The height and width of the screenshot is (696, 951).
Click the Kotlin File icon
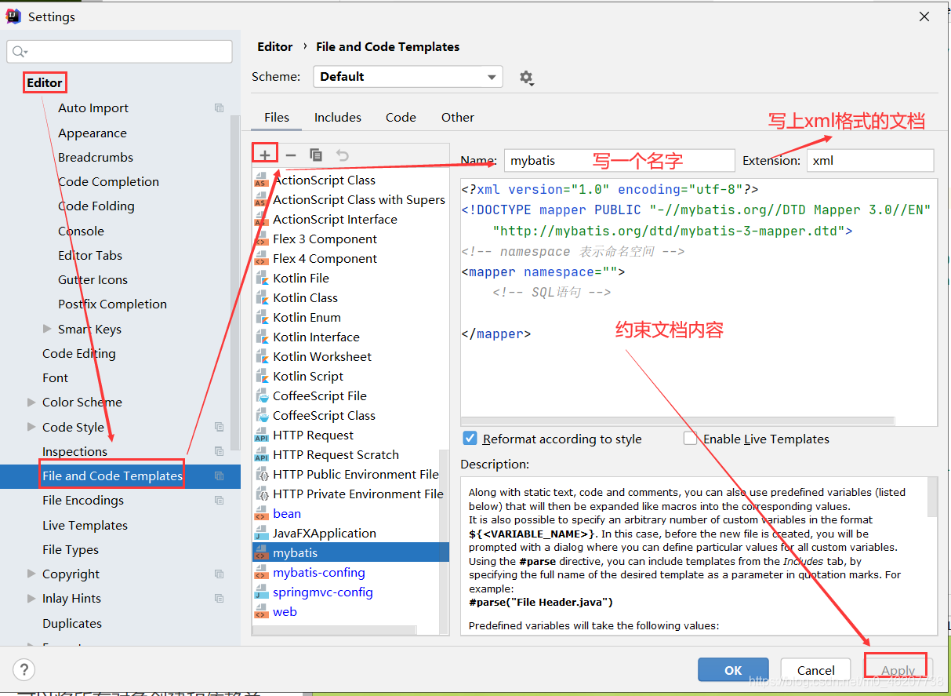point(261,279)
